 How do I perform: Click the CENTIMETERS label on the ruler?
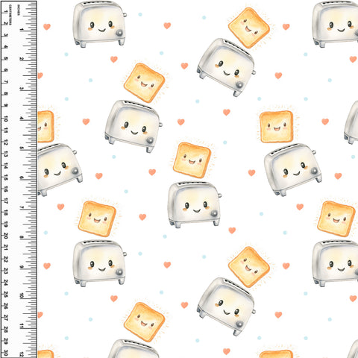[x=10, y=15]
